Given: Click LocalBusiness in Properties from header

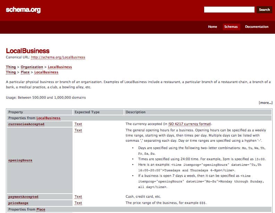Looking at the screenshot, I should (48, 118).
